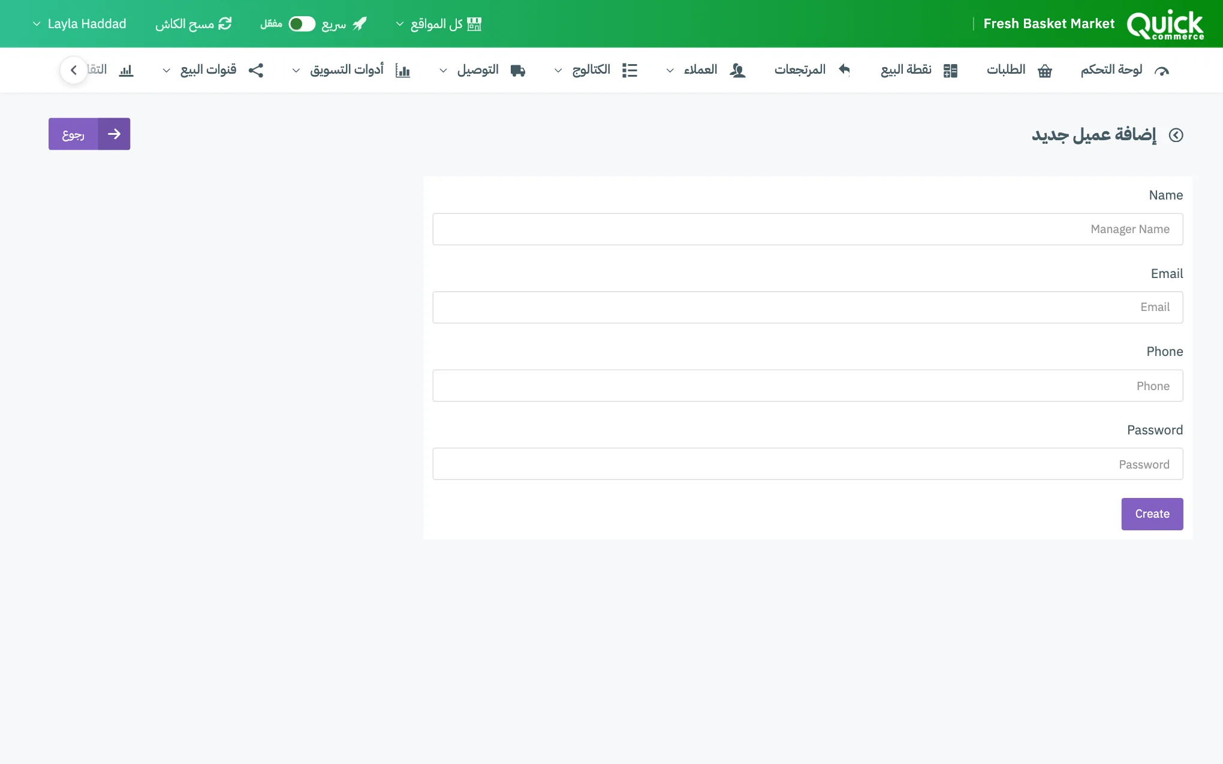Focus the Manager Name input field

click(808, 229)
